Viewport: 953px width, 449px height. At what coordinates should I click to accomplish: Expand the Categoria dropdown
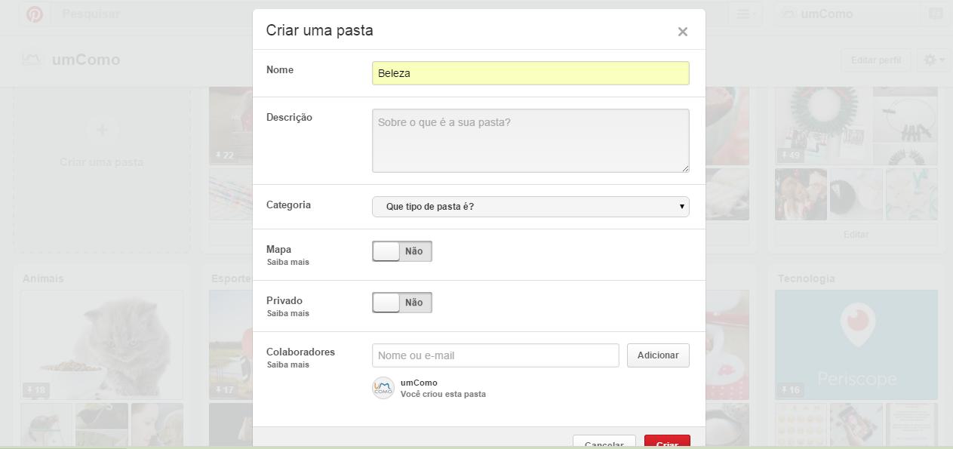coord(530,207)
